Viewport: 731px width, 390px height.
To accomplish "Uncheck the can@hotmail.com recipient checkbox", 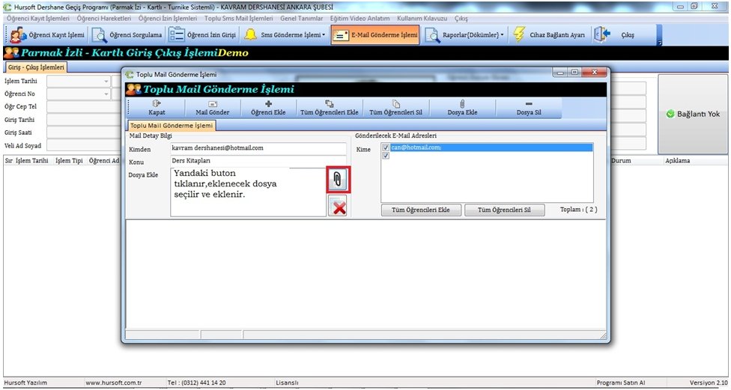I will click(386, 148).
